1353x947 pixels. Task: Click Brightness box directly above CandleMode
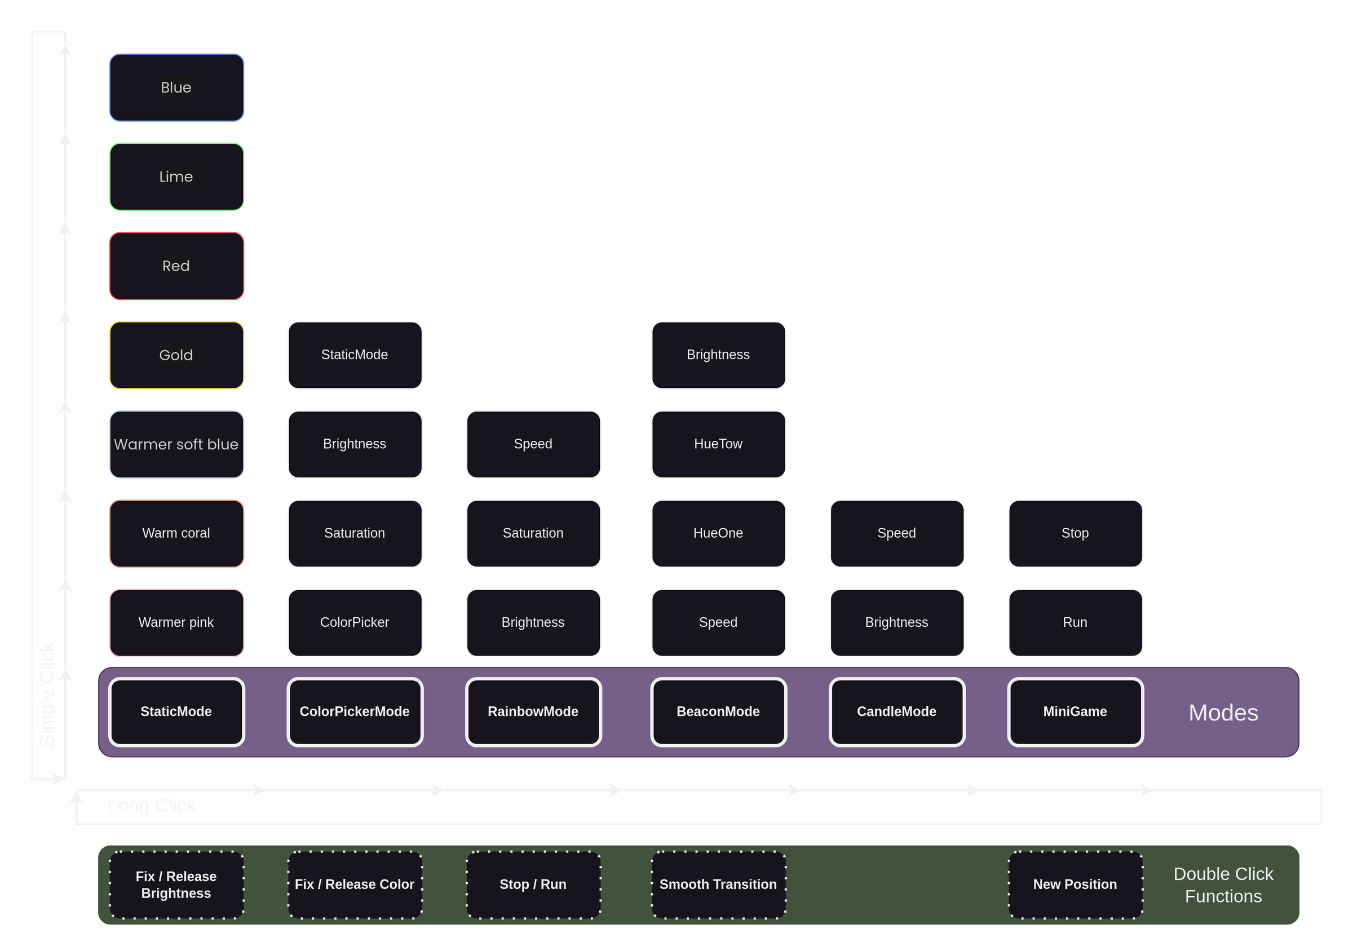[897, 623]
